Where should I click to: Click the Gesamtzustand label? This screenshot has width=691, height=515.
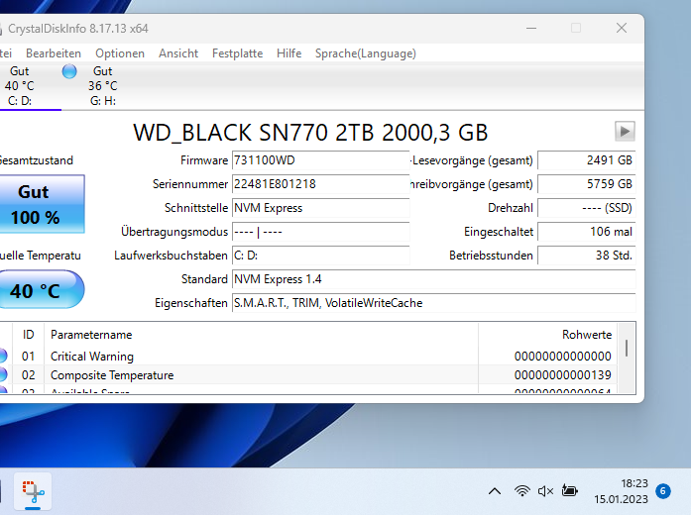(x=36, y=160)
